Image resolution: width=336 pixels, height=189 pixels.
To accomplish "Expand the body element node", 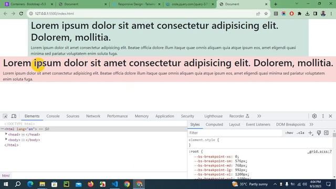I will click(6, 139).
